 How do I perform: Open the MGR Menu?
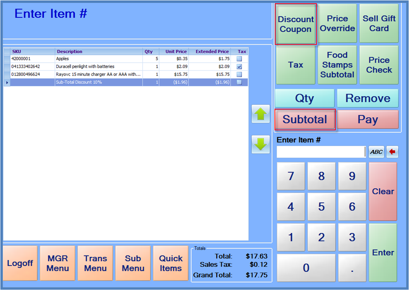(x=57, y=263)
